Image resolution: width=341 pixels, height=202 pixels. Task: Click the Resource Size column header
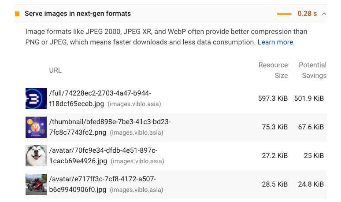[273, 70]
